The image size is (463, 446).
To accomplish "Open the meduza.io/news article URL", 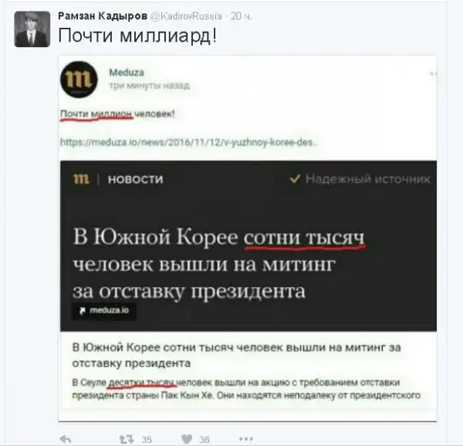I will tap(189, 142).
